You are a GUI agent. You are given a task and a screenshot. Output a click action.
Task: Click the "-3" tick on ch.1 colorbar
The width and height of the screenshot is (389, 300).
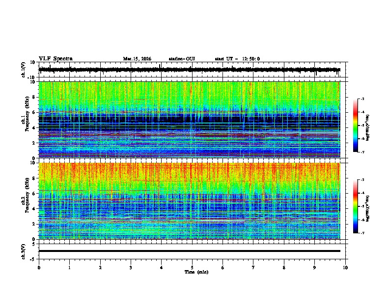click(x=362, y=99)
